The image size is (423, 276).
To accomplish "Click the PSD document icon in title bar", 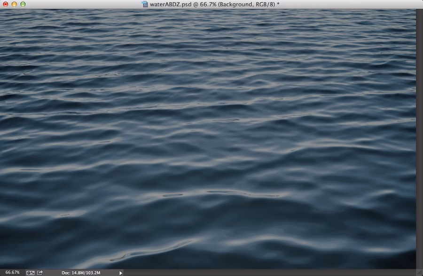I will point(145,4).
